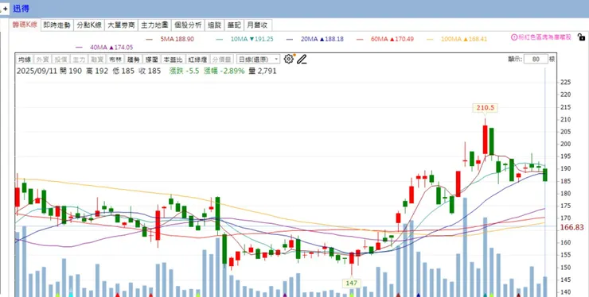
Task: Toggle the 本益比 P/E overlay
Action: click(x=173, y=60)
